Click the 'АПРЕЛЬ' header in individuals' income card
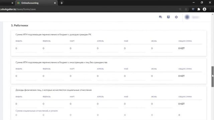Image resolution: width=214 pixels, height=120 pixels. tap(100, 97)
